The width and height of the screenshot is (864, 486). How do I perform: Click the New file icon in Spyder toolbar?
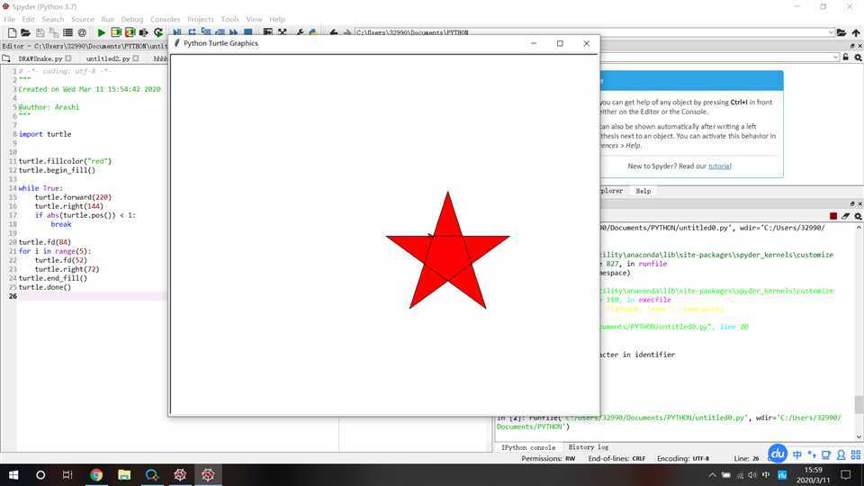12,33
